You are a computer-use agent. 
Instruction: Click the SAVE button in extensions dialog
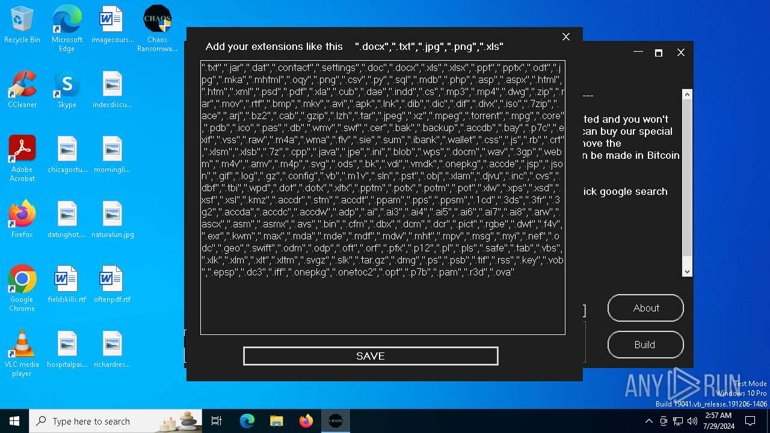point(371,356)
